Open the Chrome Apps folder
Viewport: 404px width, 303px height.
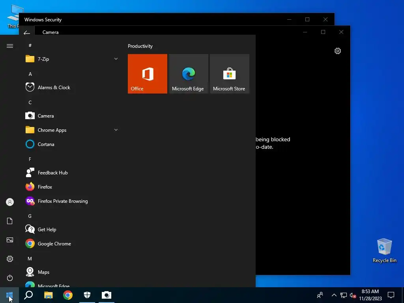(x=72, y=130)
